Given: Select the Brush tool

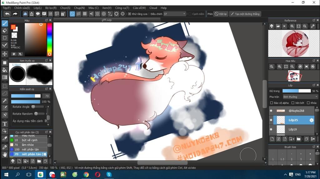Looking at the screenshot, I should click(5, 23).
